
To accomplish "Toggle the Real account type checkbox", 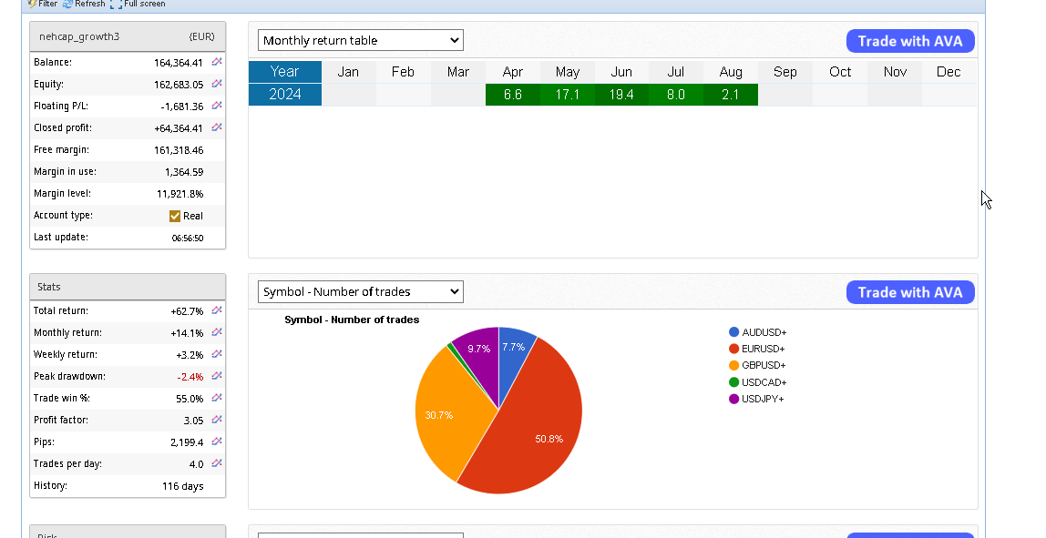I will click(175, 216).
